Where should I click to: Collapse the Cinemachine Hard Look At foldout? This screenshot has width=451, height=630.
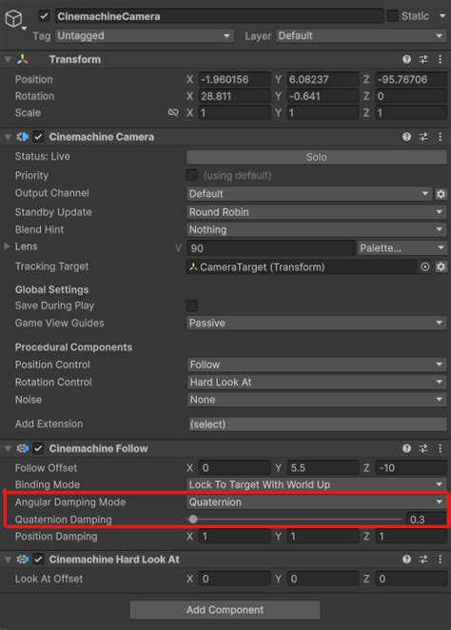click(x=8, y=560)
